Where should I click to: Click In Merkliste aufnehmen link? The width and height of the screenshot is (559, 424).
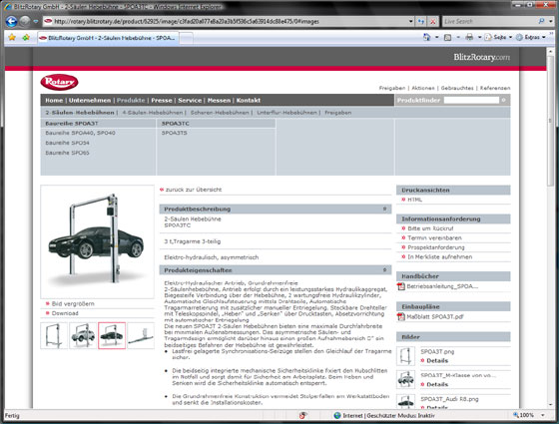(x=439, y=257)
